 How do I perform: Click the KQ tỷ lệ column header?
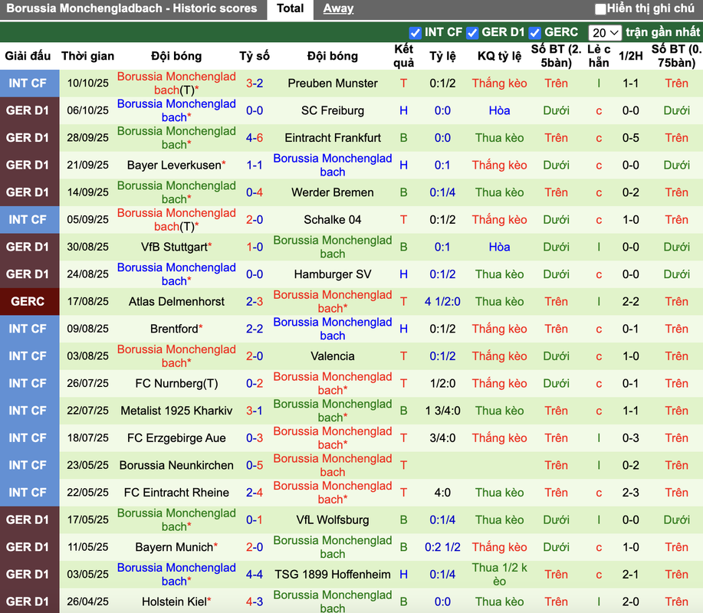click(x=499, y=56)
